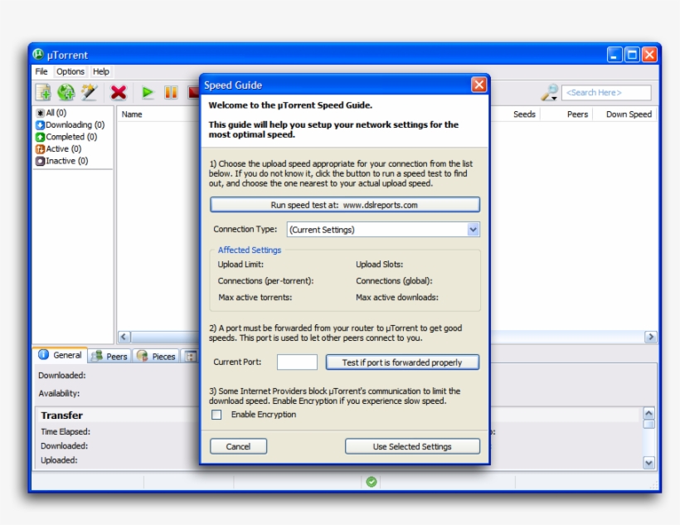Screen dimensions: 680x525
Task: Click Use Selected Settings to apply
Action: [411, 445]
